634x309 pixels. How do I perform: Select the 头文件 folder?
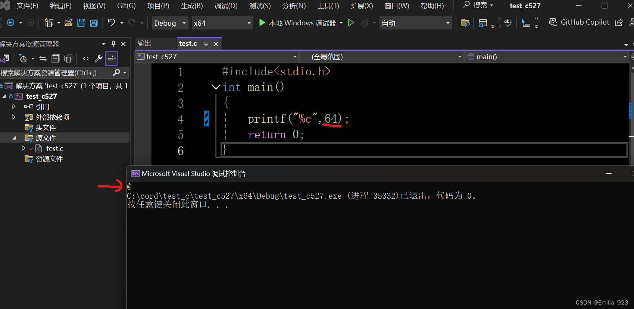pos(46,127)
